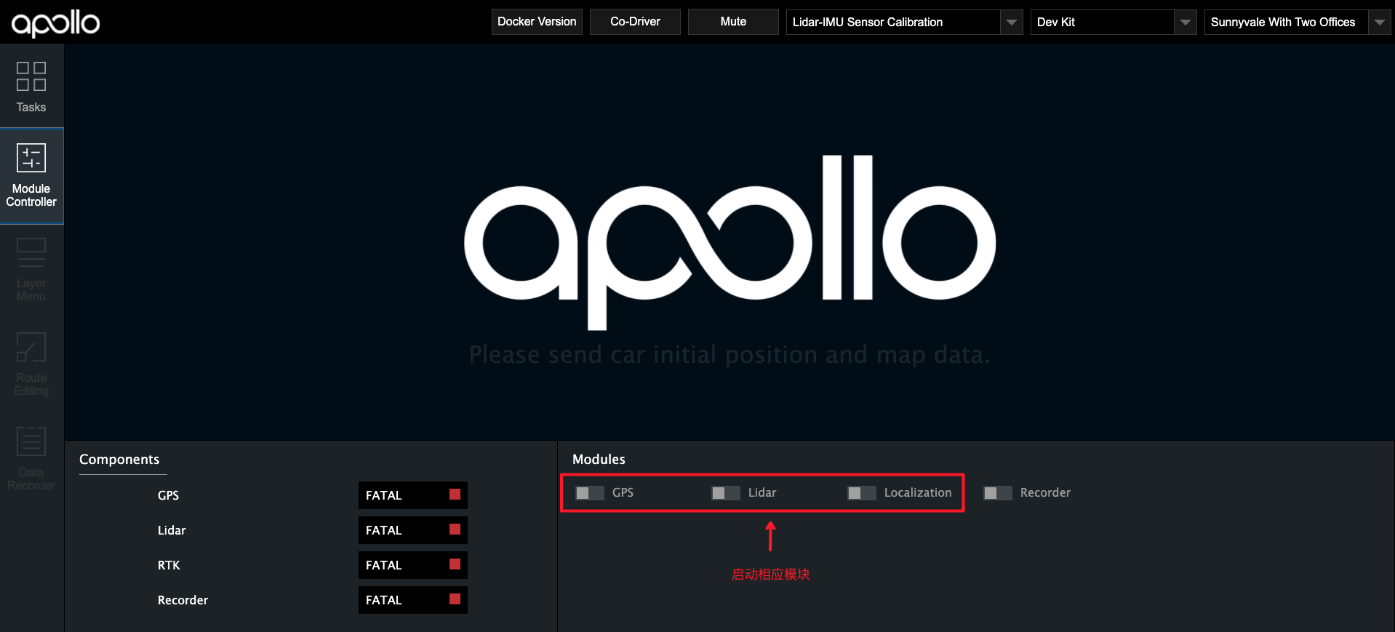
Task: Click the Docker Version button
Action: pyautogui.click(x=537, y=22)
